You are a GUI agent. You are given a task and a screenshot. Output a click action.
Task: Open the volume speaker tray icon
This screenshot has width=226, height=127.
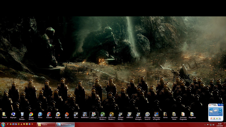tap(214, 125)
